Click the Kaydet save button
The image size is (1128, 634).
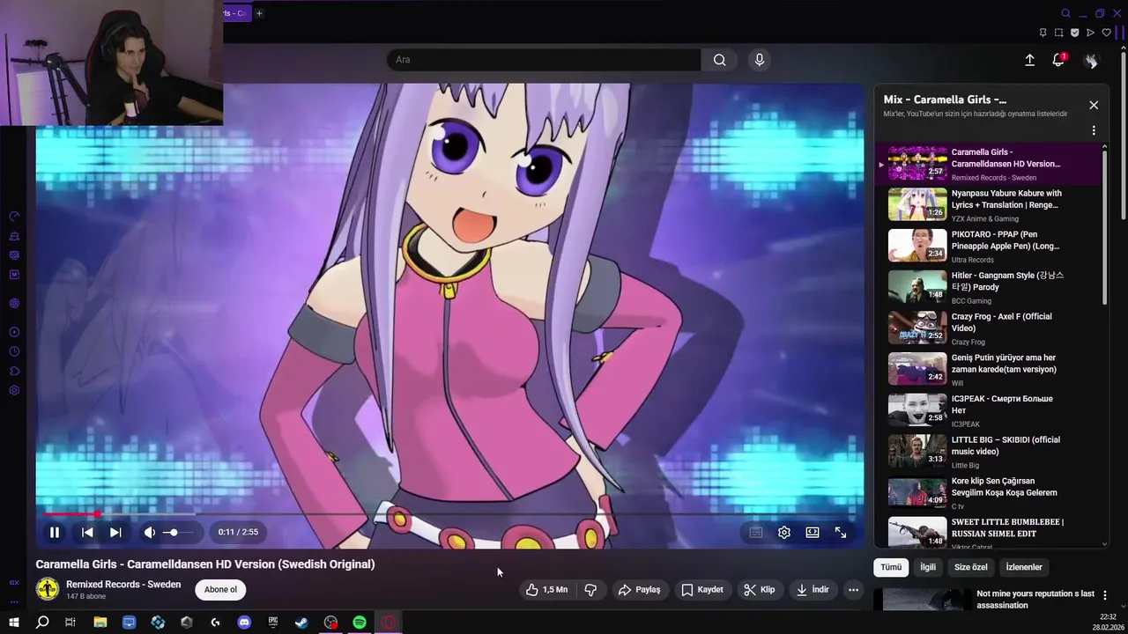click(702, 590)
